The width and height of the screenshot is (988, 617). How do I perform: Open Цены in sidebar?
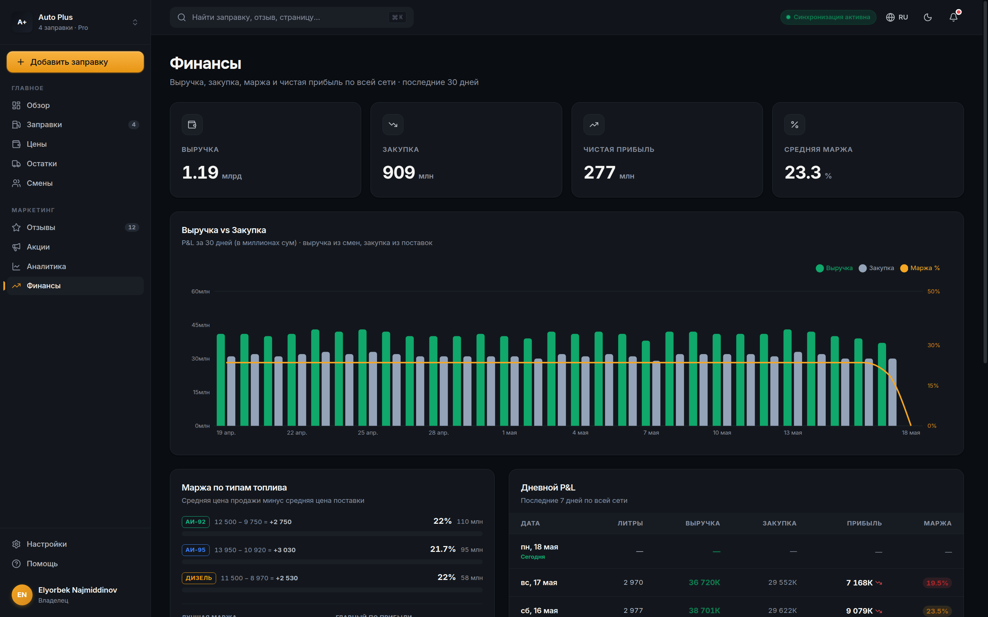(75, 144)
